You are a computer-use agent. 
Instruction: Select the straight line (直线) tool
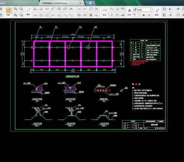coord(28,12)
